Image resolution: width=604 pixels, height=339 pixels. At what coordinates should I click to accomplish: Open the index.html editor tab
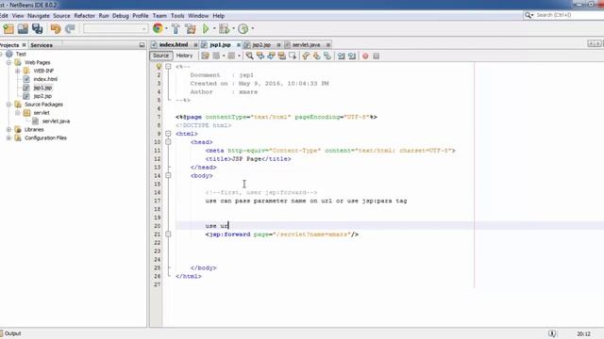173,45
